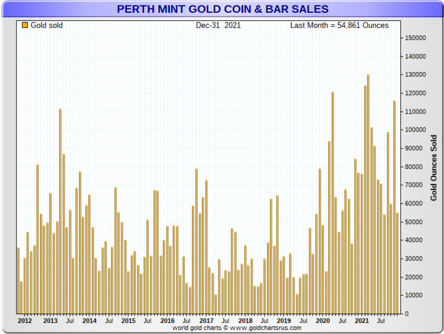Select the 2012 x-axis label
Image resolution: width=444 pixels, height=334 pixels.
click(x=25, y=321)
